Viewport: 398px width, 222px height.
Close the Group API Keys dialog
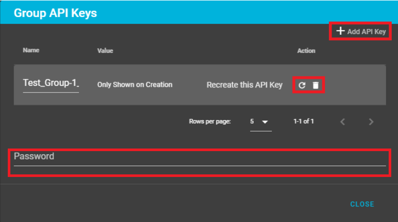pyautogui.click(x=362, y=204)
